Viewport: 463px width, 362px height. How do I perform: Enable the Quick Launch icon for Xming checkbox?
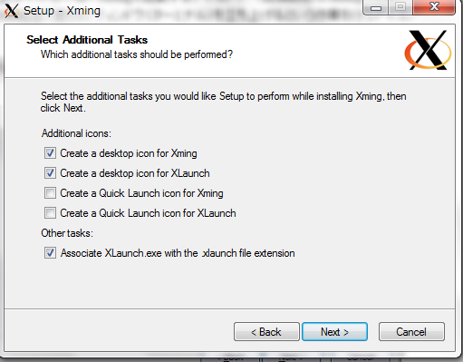[x=50, y=193]
